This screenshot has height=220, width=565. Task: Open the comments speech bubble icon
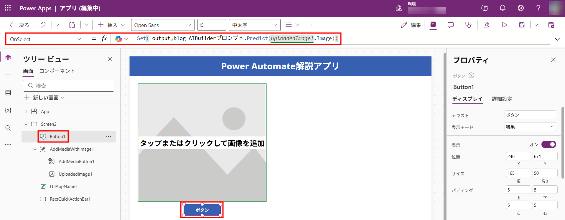(451, 25)
